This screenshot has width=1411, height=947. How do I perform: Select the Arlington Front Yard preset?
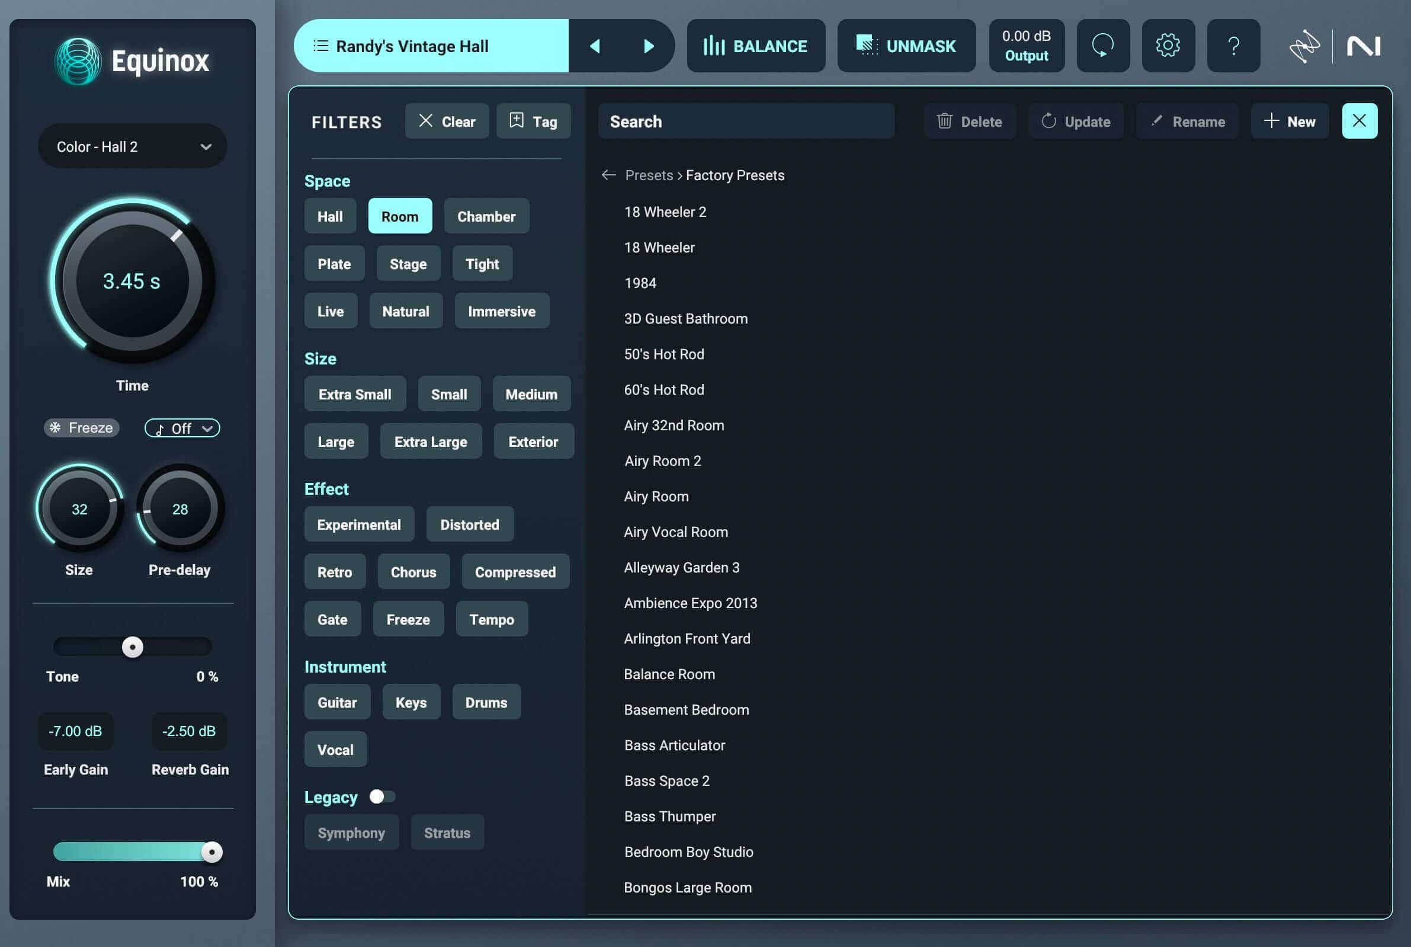[x=687, y=639]
